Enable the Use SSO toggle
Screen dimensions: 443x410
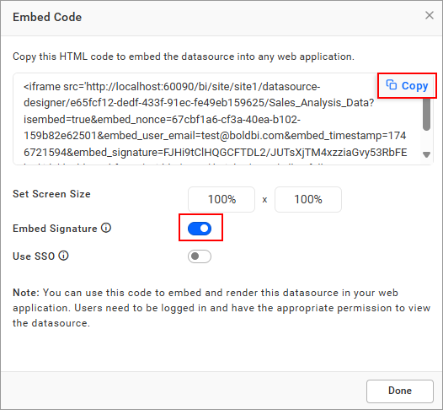pyautogui.click(x=200, y=256)
